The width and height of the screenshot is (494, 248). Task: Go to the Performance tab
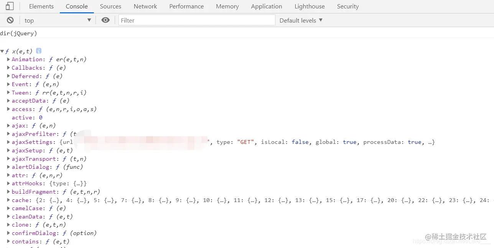pyautogui.click(x=186, y=7)
